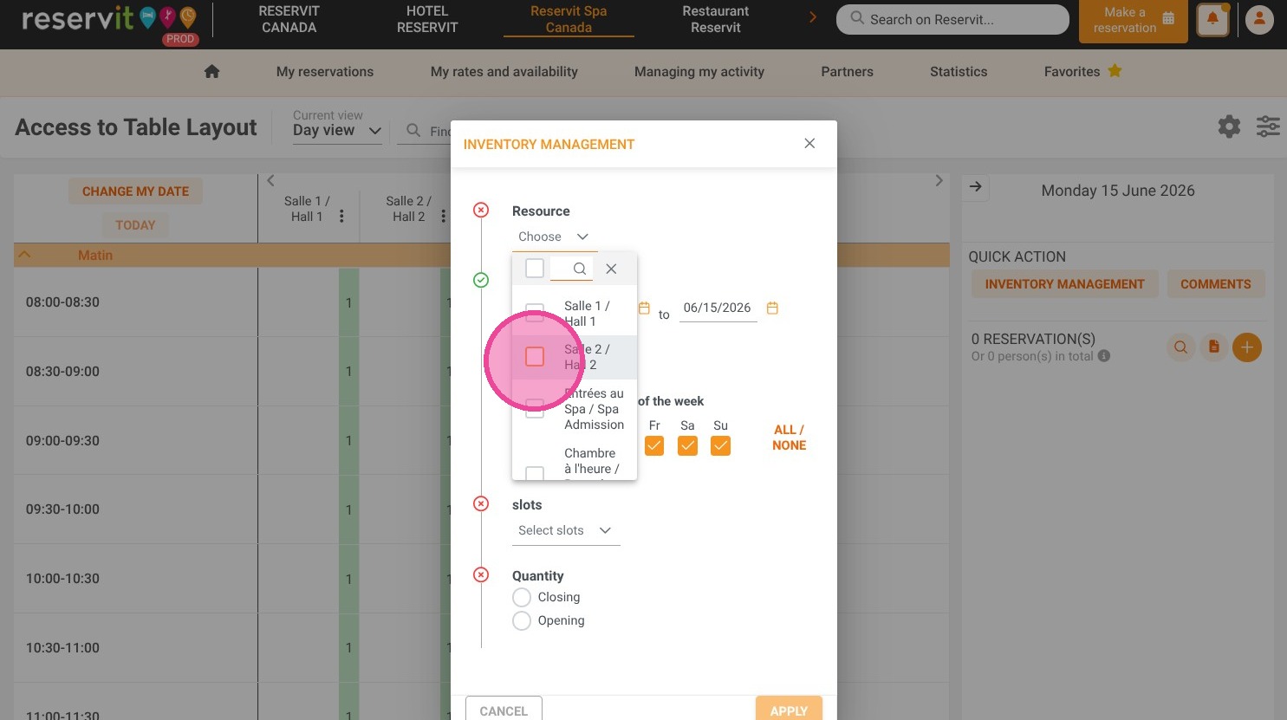Click the Reservit logo

point(108,19)
